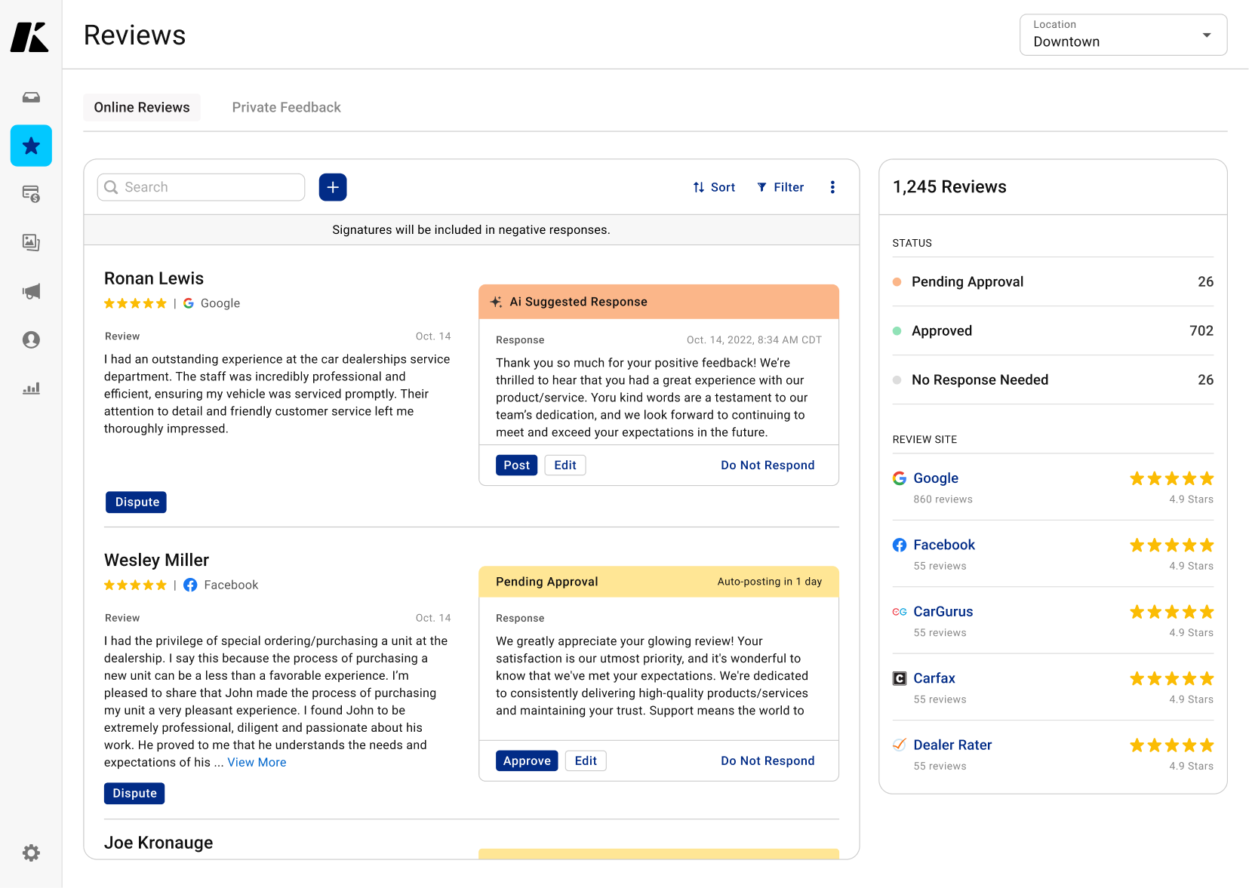The image size is (1249, 888).
Task: Open the inbox icon in sidebar
Action: [x=31, y=97]
